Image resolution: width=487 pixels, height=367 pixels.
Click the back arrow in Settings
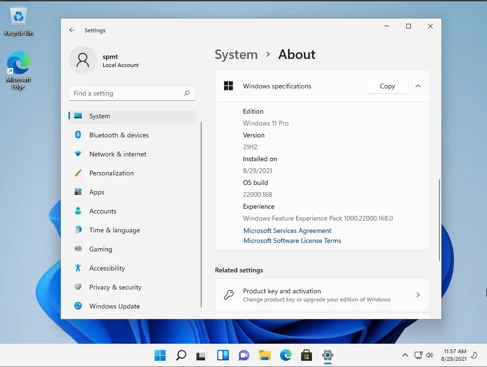tap(72, 30)
